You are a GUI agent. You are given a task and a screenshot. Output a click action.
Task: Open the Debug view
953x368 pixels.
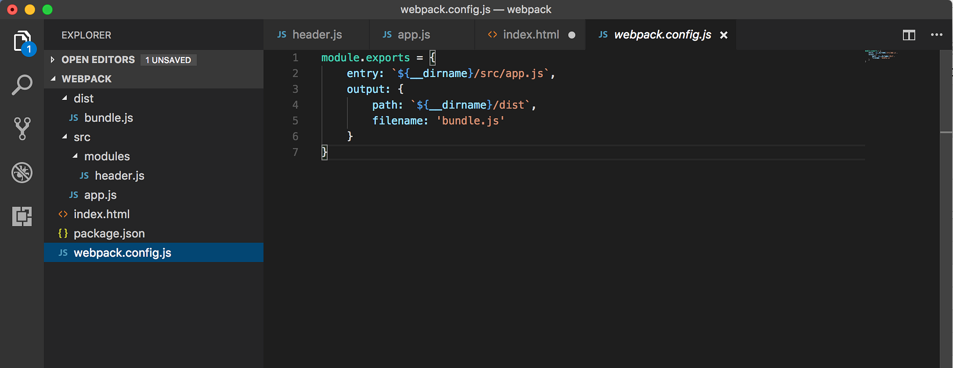coord(22,173)
